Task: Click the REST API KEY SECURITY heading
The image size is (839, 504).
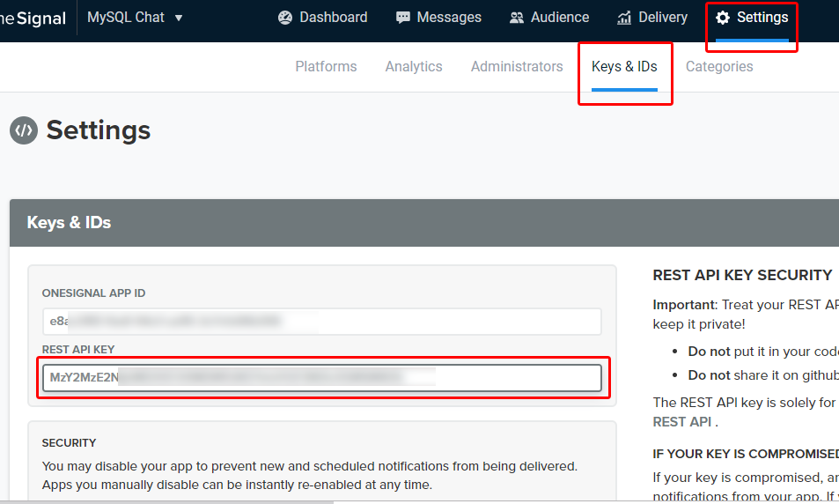Action: coord(742,276)
